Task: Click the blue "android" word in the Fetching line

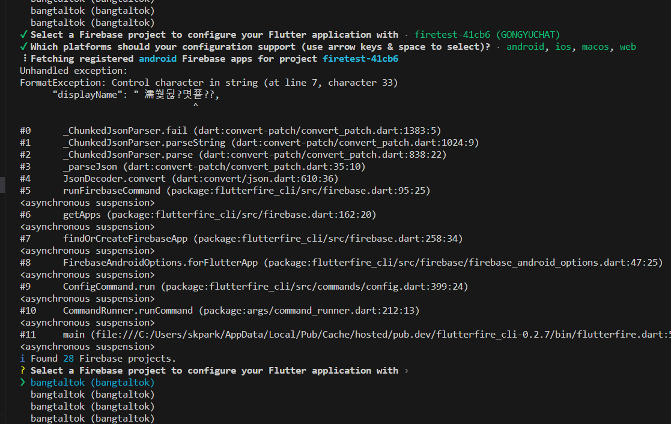Action: click(x=157, y=59)
